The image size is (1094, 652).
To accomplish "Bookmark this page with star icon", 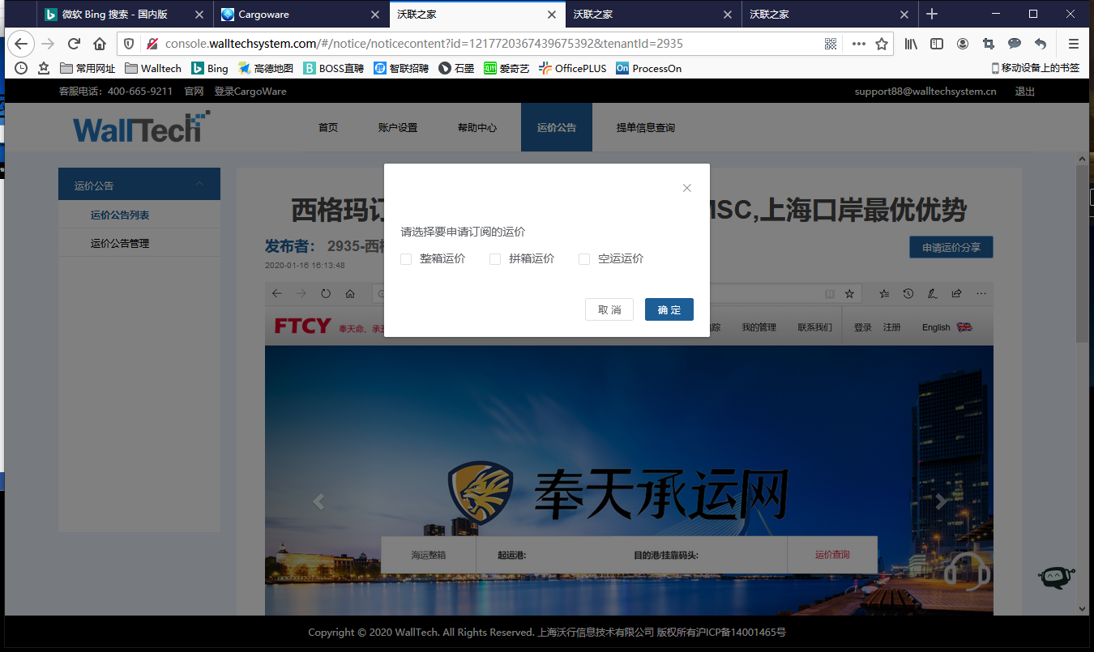I will [x=882, y=44].
